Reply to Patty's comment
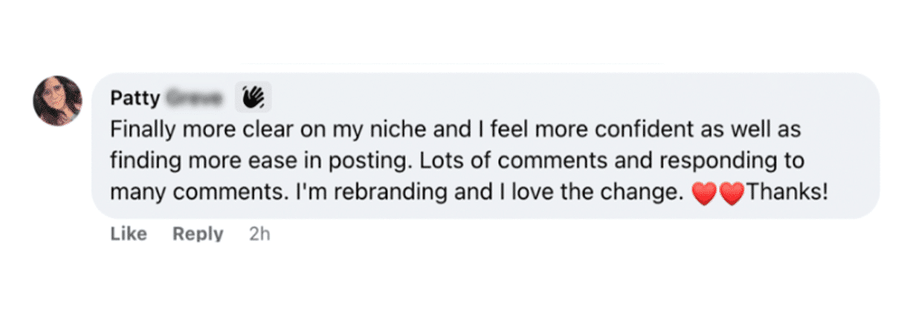Viewport: 912px width, 317px height. point(198,234)
